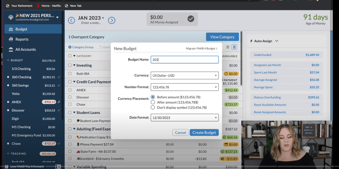Go to next month arrow
This screenshot has height=169, width=339.
[112, 20]
